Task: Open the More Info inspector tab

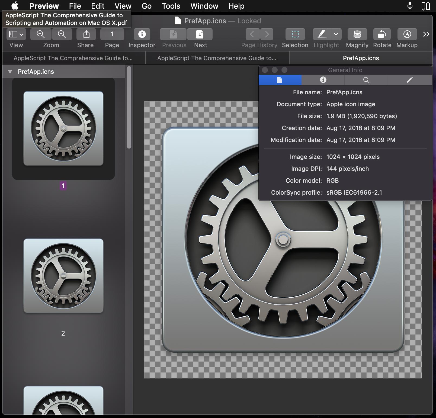Action: [x=323, y=80]
